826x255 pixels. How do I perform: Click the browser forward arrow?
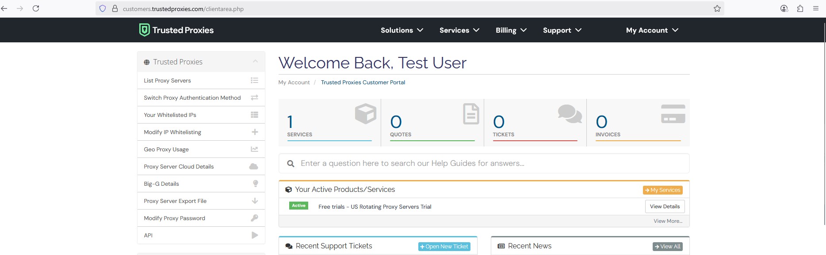tap(20, 8)
